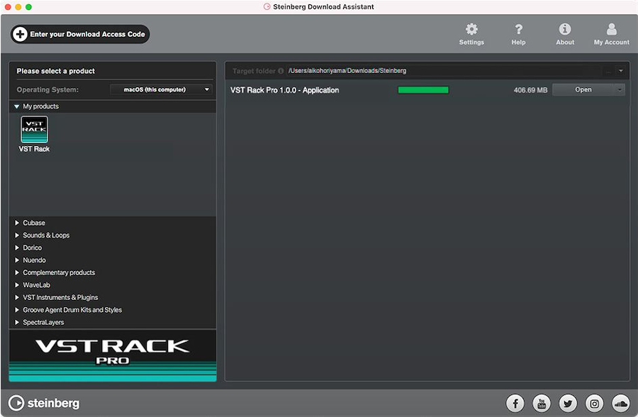Click the Help question mark icon

[518, 33]
